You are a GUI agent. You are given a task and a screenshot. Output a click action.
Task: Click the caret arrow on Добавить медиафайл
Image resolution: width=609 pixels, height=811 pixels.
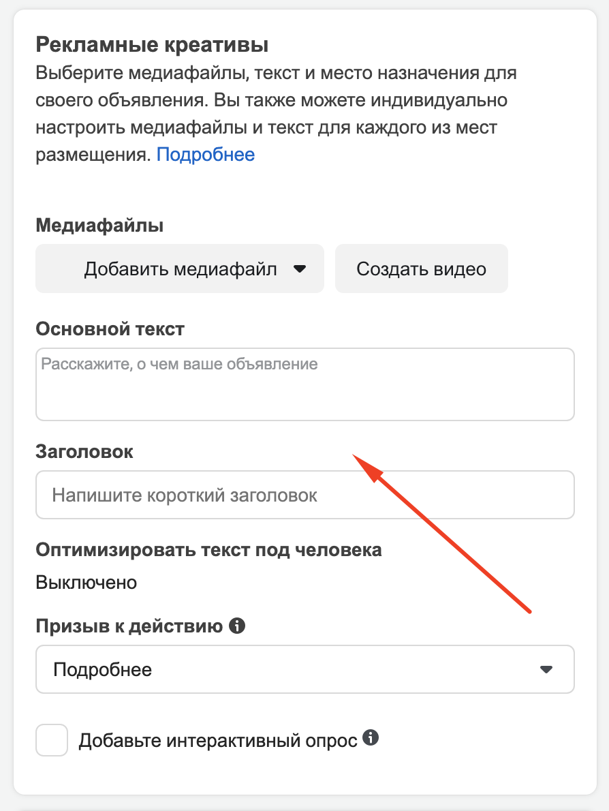click(x=300, y=269)
